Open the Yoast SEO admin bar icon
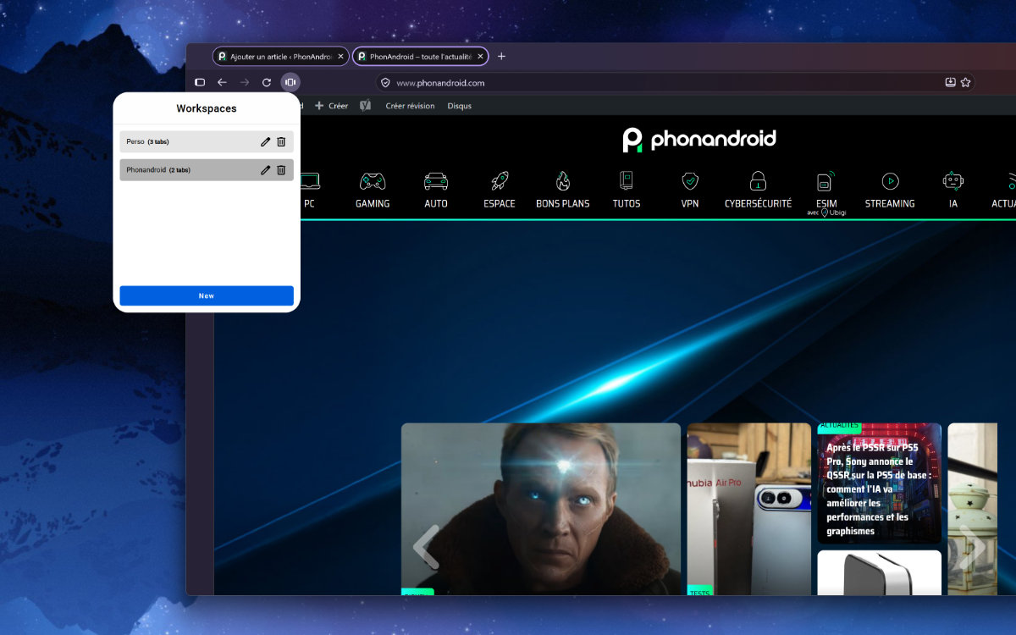 (366, 106)
